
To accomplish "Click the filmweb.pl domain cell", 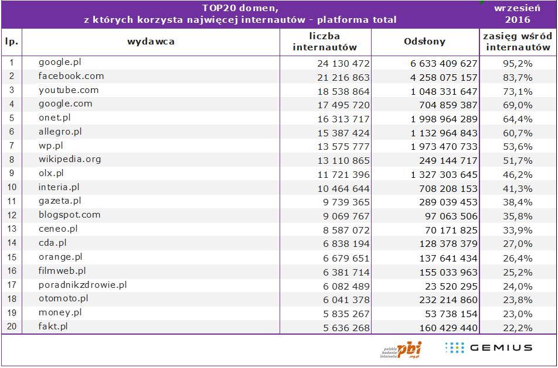I will click(x=62, y=271).
